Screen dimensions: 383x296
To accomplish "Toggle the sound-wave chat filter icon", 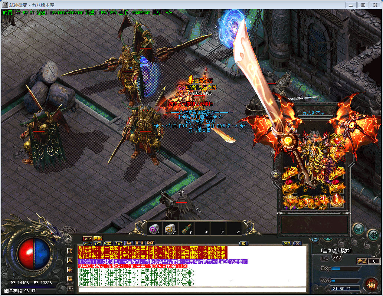I will [70, 251].
